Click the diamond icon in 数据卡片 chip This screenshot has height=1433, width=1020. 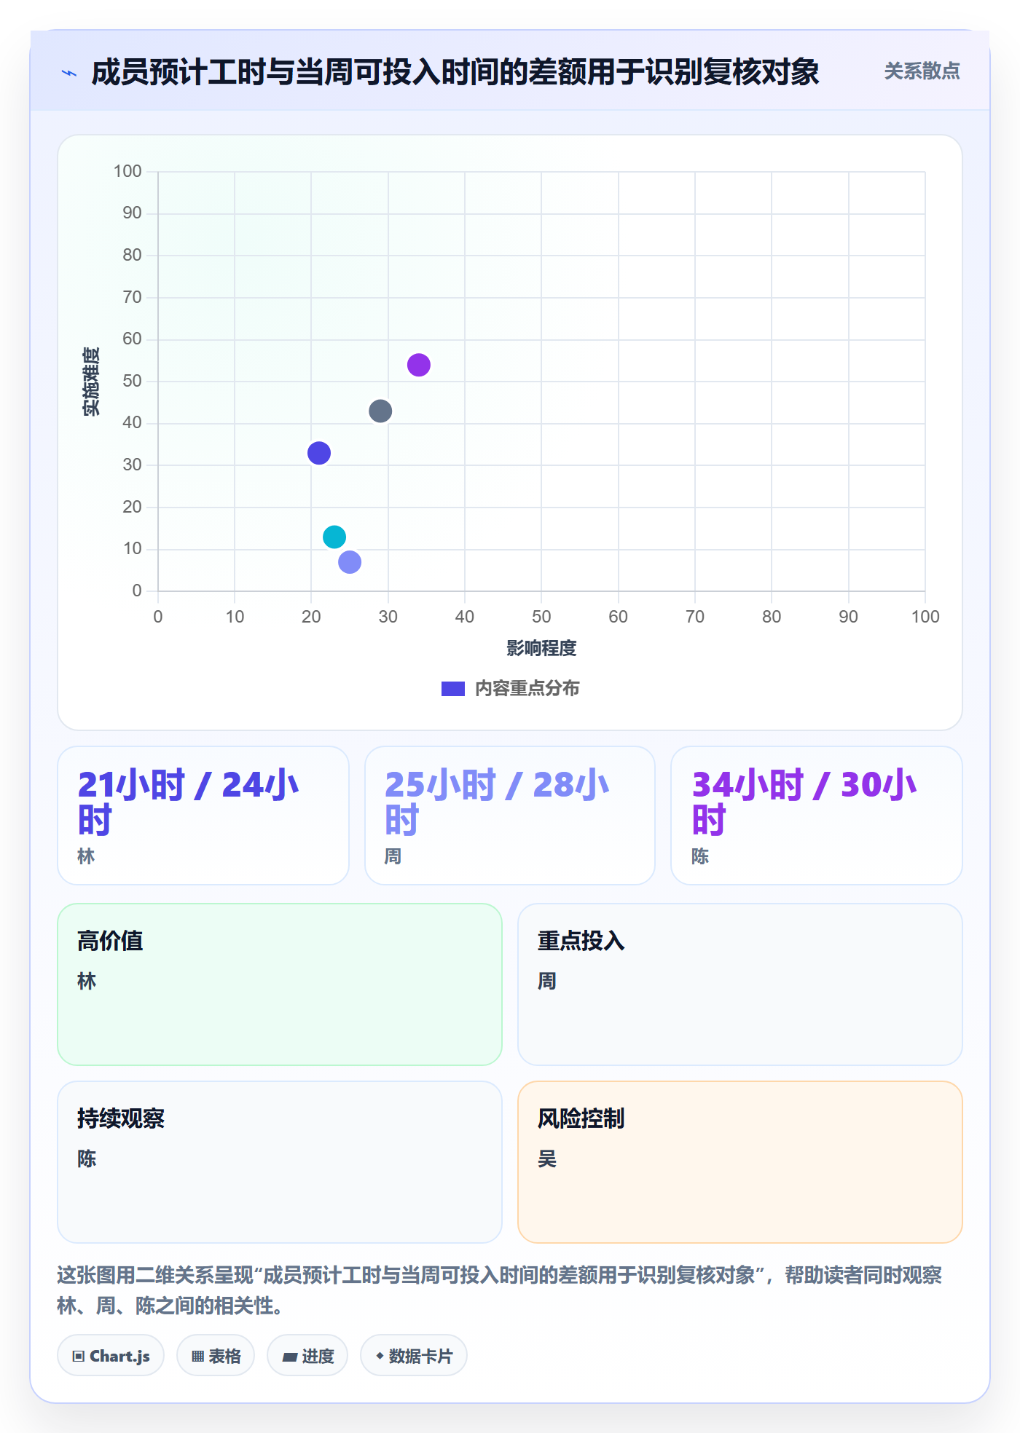[380, 1356]
